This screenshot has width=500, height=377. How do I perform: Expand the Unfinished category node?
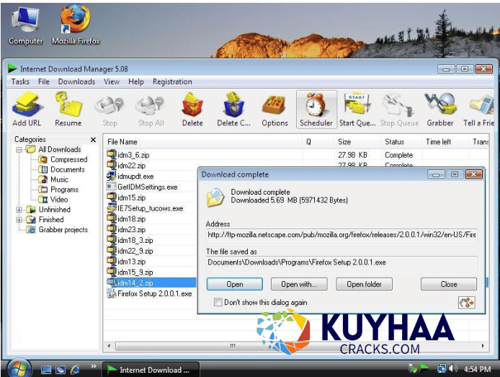[x=19, y=210]
